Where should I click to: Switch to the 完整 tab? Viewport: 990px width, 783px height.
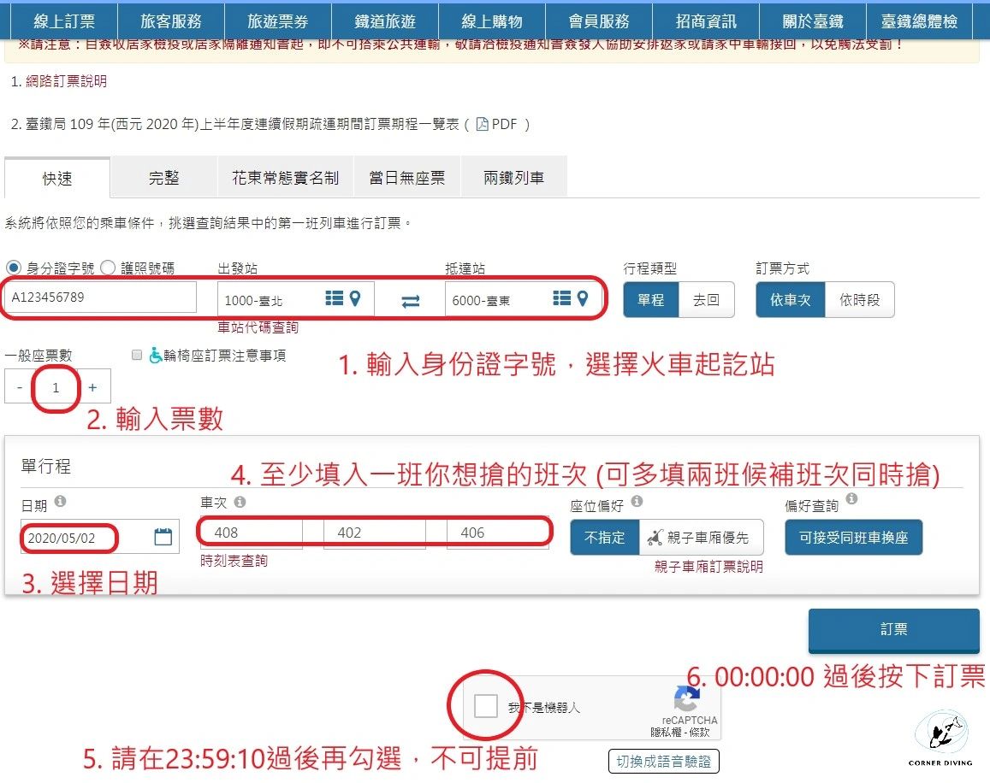164,178
